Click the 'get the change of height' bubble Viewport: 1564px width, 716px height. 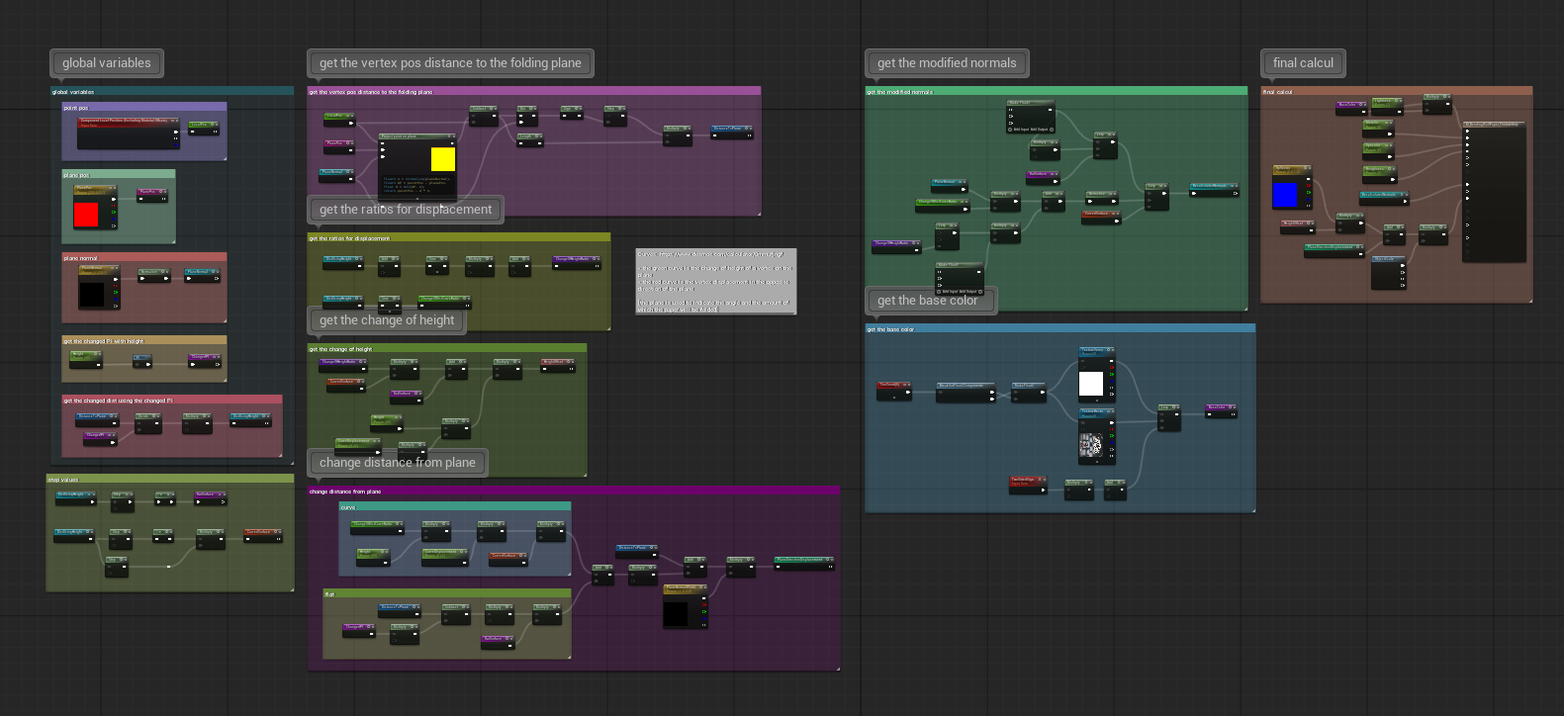click(387, 320)
